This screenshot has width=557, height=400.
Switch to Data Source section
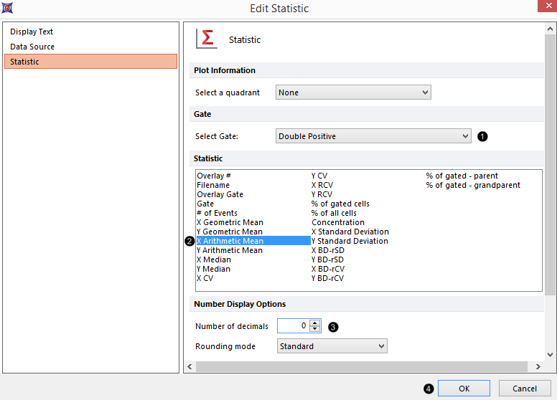tap(32, 47)
